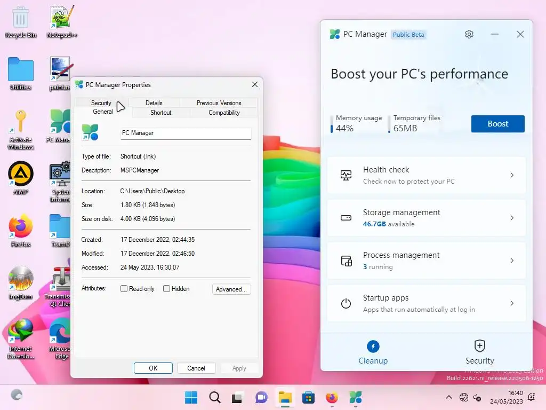Open File Explorer on taskbar
This screenshot has height=410, width=546.
285,397
